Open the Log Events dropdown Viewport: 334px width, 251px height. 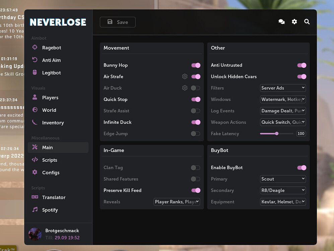click(283, 111)
